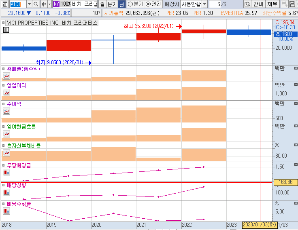298x230 pixels.
Task: Click the chart type icon in 영업이익 panel
Action: [6, 93]
